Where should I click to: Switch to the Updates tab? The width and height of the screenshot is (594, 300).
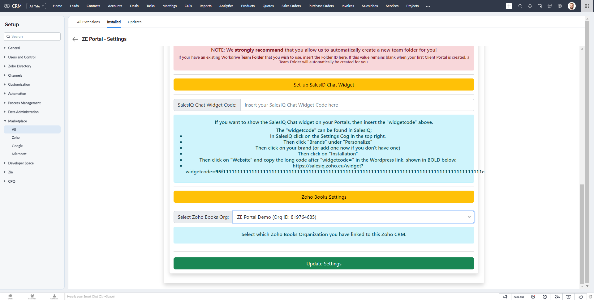pyautogui.click(x=135, y=22)
